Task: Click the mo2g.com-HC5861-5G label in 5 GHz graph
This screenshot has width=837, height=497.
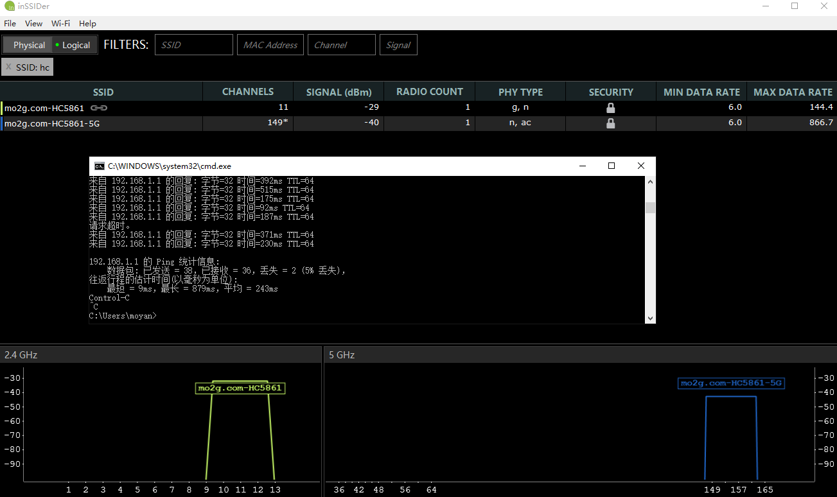Action: click(731, 383)
